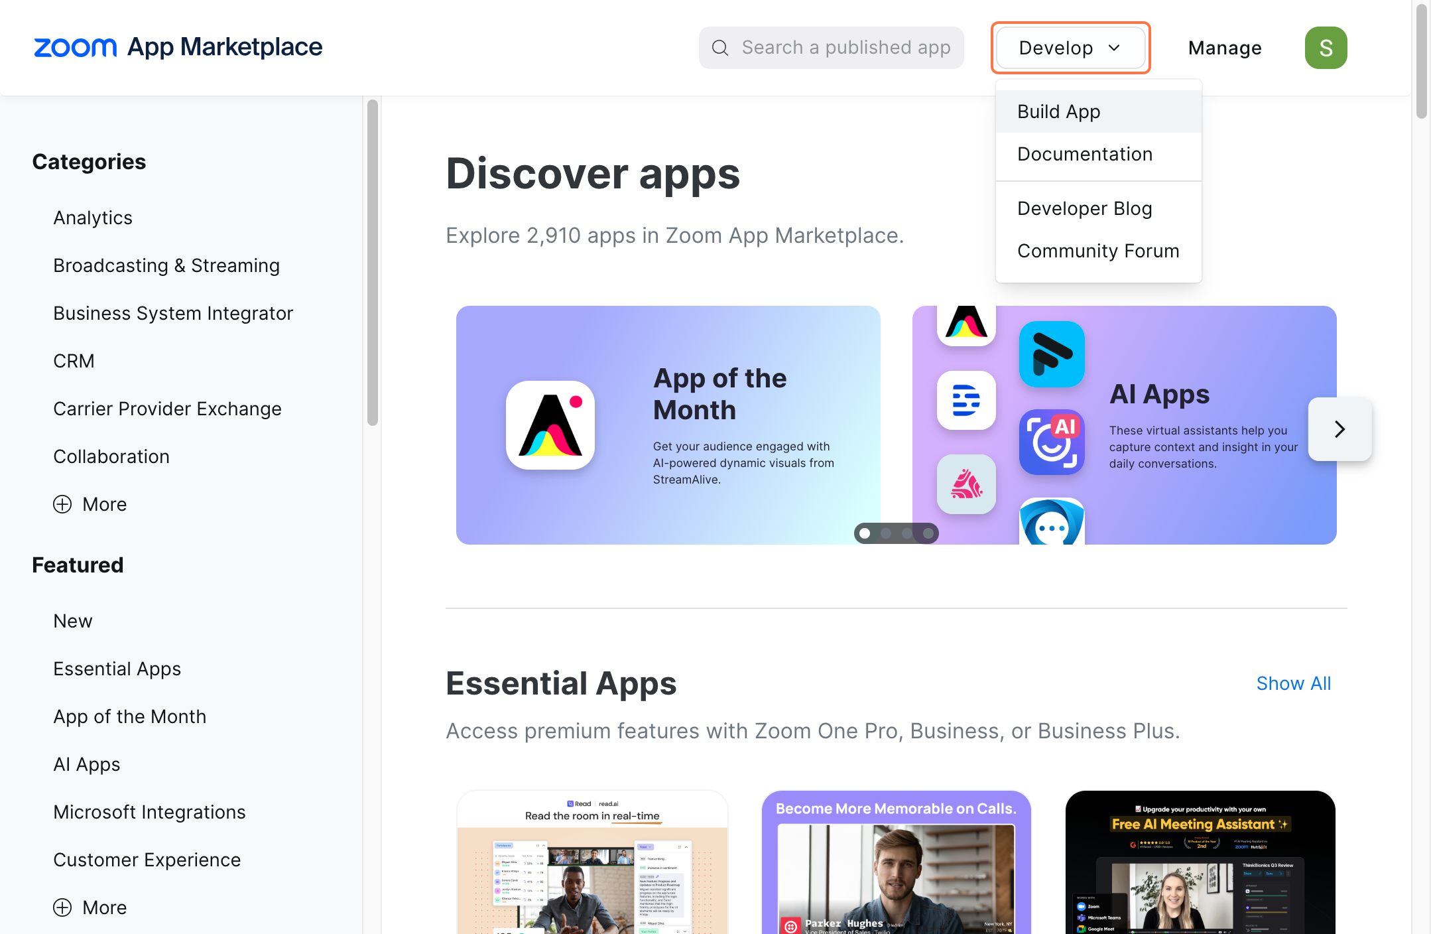The image size is (1431, 934).
Task: Click the page vertical scrollbar
Action: point(1421,61)
